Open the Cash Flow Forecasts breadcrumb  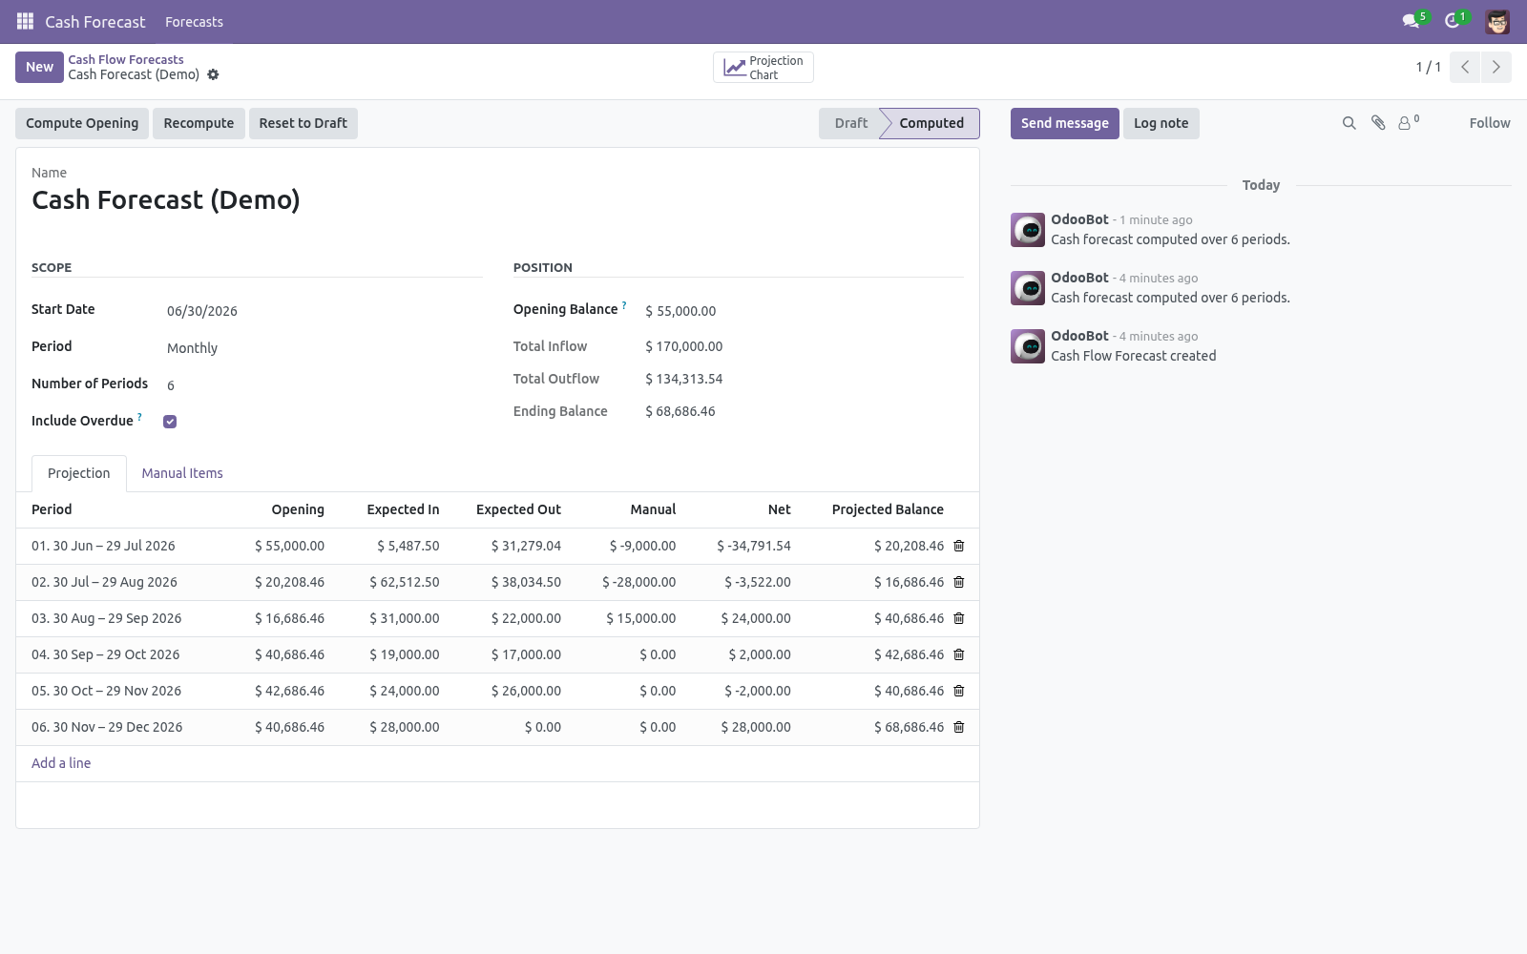(126, 59)
